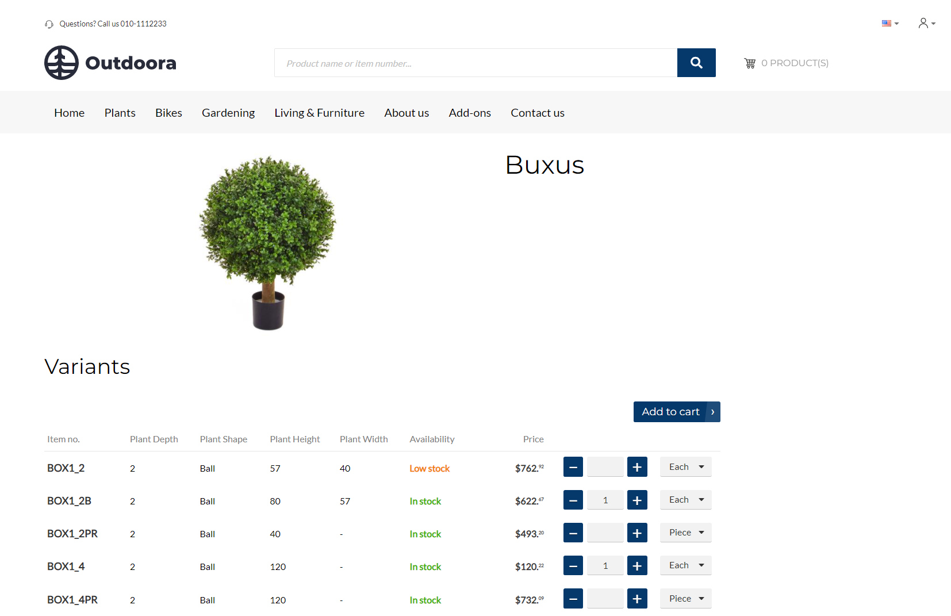
Task: Click price $732.09
Action: [x=530, y=600]
